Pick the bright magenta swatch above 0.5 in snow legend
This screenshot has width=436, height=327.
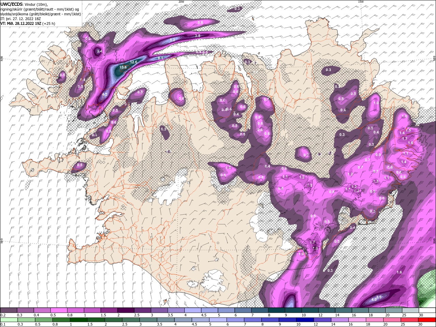point(59,310)
